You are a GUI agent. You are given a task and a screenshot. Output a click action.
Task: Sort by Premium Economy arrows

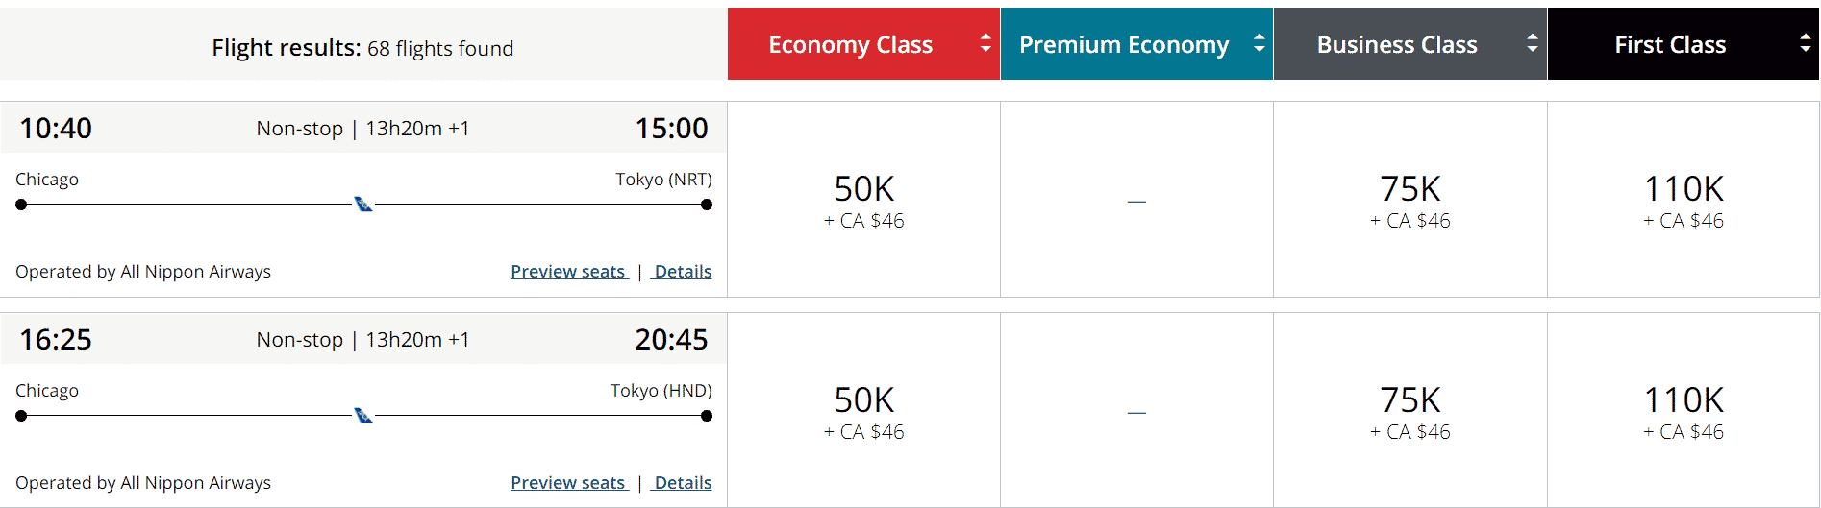pyautogui.click(x=1259, y=43)
